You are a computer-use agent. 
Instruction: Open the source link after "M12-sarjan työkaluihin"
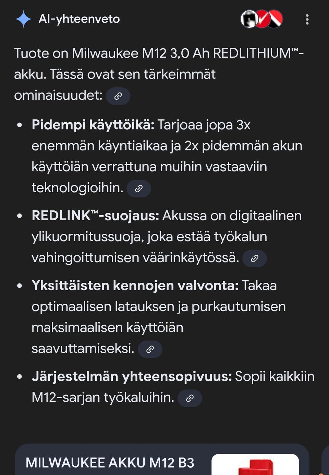pyautogui.click(x=190, y=398)
